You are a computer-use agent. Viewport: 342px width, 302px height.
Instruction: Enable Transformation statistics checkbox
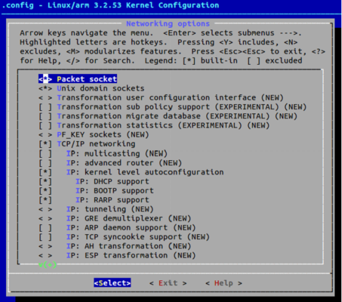[46, 126]
